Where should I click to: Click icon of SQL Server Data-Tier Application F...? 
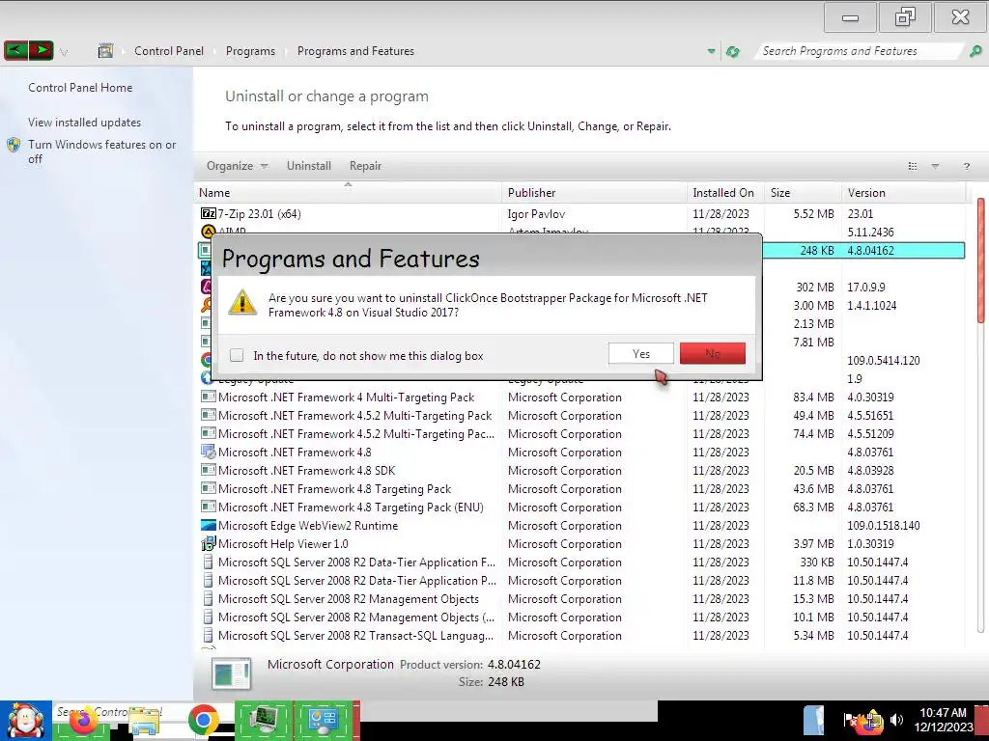209,563
